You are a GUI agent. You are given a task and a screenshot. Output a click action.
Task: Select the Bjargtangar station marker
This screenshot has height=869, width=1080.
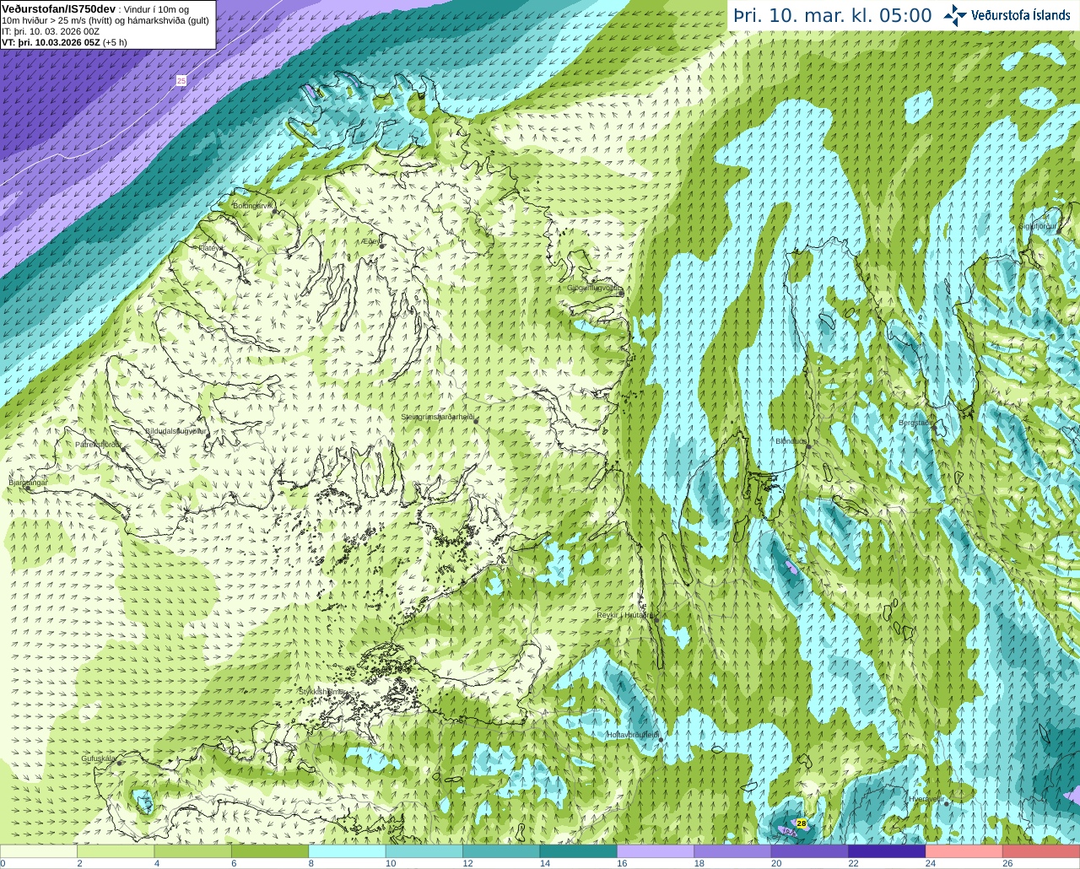[28, 488]
